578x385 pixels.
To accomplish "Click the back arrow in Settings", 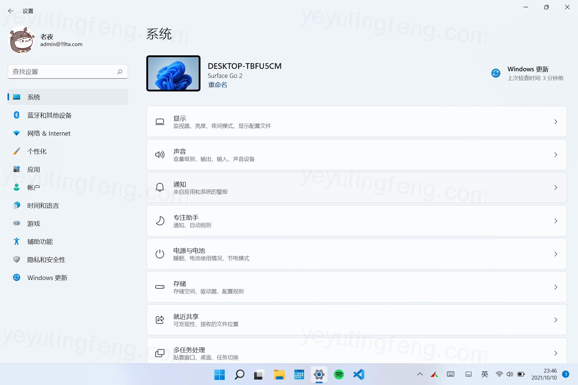I will tap(11, 11).
